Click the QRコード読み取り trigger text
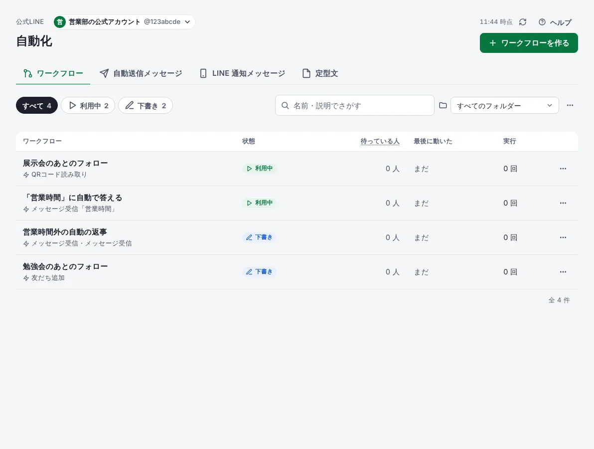The image size is (594, 449). [x=59, y=175]
